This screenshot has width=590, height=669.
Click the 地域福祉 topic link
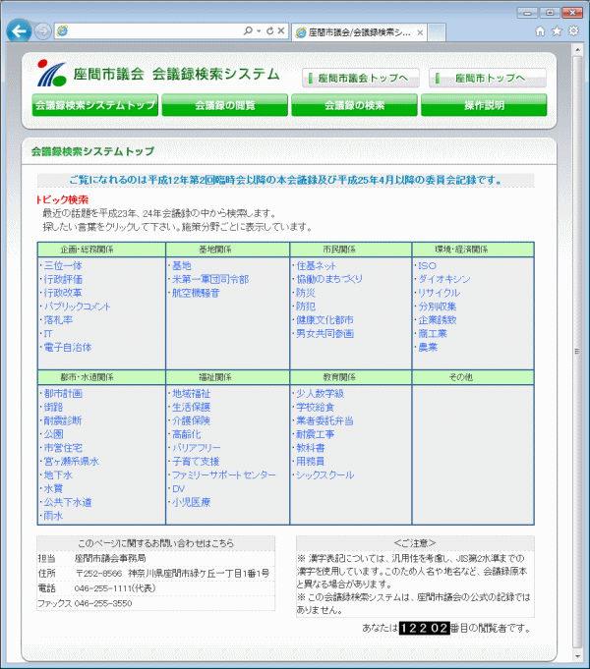point(191,393)
